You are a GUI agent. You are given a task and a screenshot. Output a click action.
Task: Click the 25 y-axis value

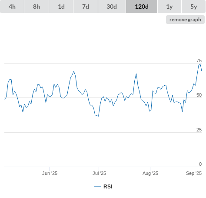tap(199, 130)
